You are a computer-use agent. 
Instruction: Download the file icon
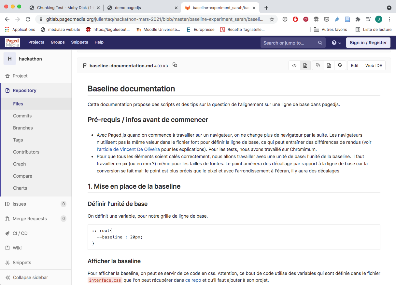coord(340,66)
